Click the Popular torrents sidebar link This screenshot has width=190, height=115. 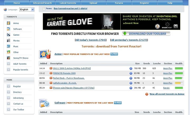click(21, 69)
